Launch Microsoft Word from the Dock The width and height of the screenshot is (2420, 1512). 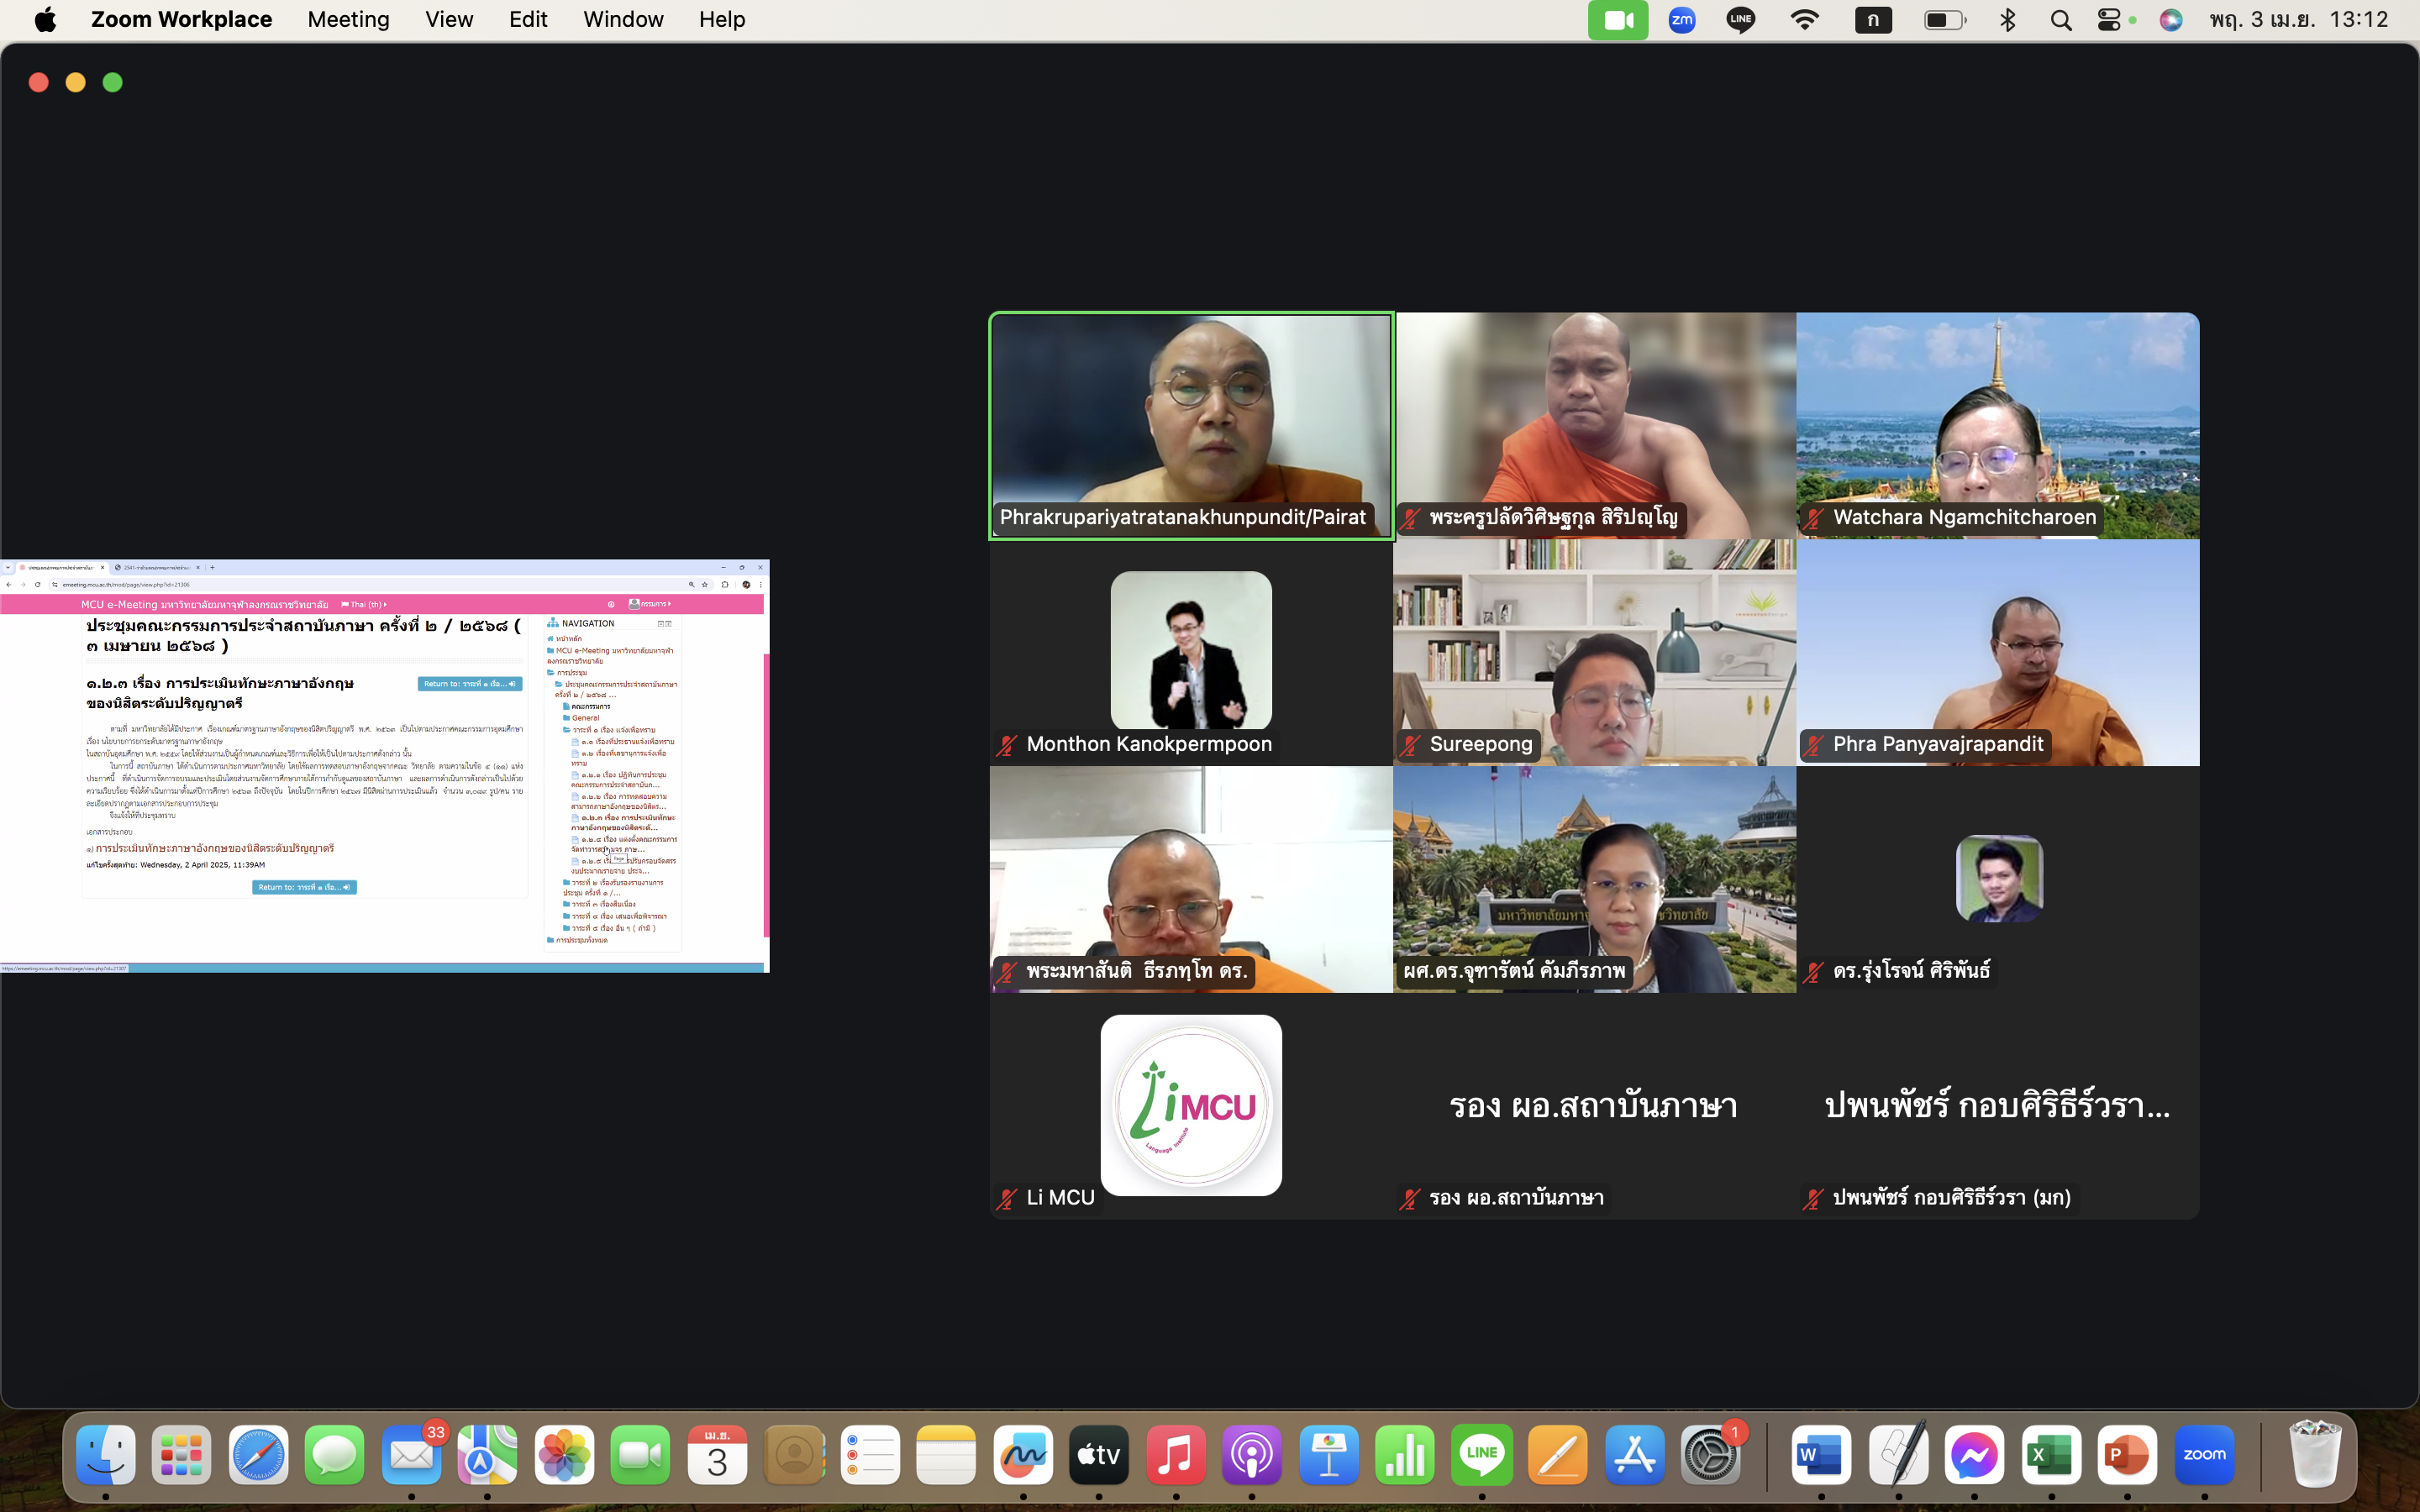(x=1820, y=1455)
